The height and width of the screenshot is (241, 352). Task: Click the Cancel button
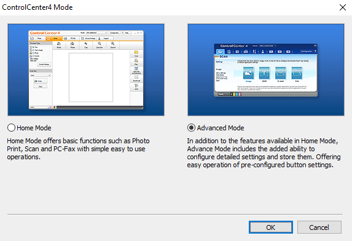click(319, 227)
